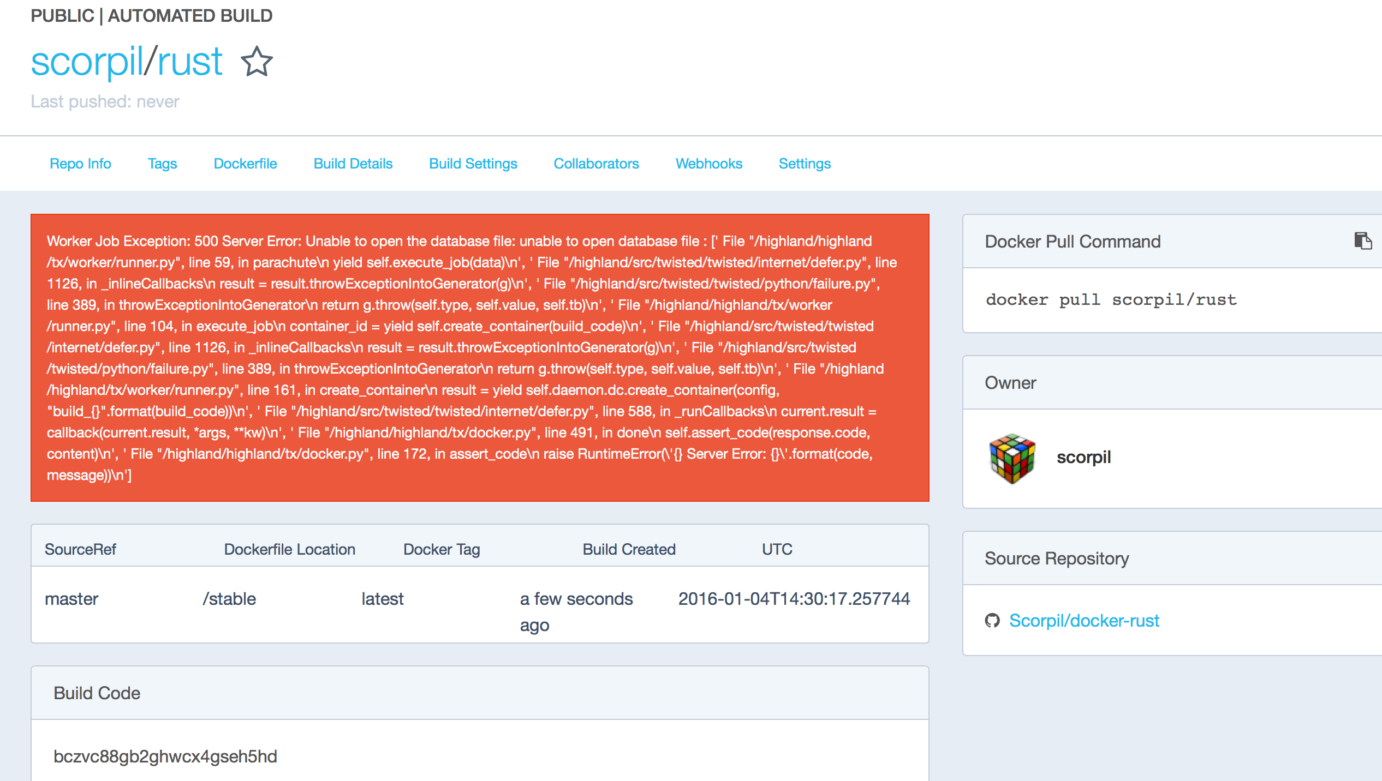1382x781 pixels.
Task: View the Collaborators tab
Action: coord(596,164)
